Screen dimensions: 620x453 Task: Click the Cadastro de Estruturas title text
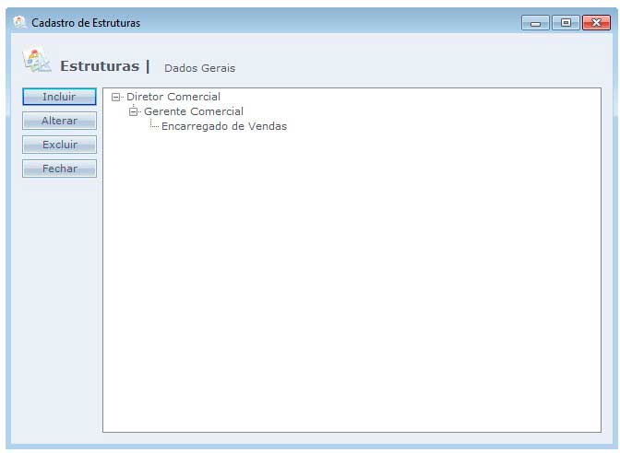pos(86,23)
